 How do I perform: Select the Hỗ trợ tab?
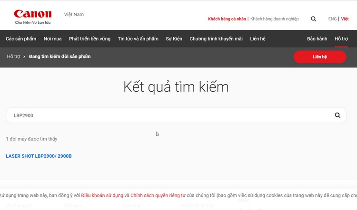(x=341, y=38)
